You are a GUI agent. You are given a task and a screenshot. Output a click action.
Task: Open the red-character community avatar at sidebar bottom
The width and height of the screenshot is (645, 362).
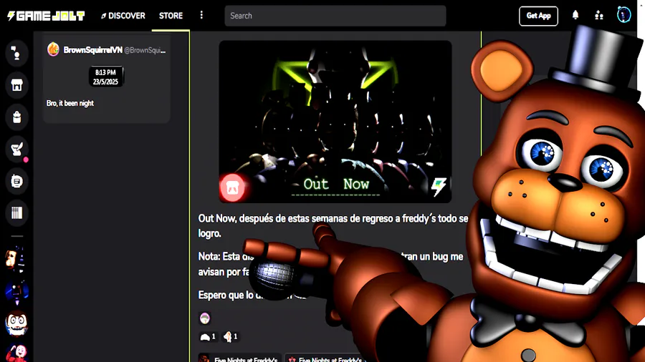[x=17, y=353]
